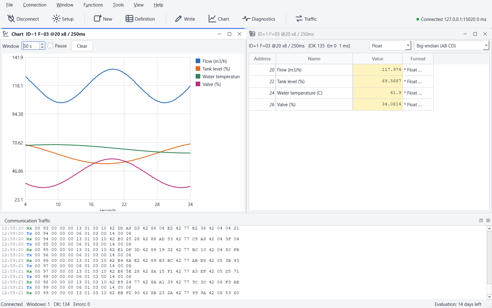Click the Window duration input field
Image resolution: width=492 pixels, height=308 pixels.
pos(31,46)
